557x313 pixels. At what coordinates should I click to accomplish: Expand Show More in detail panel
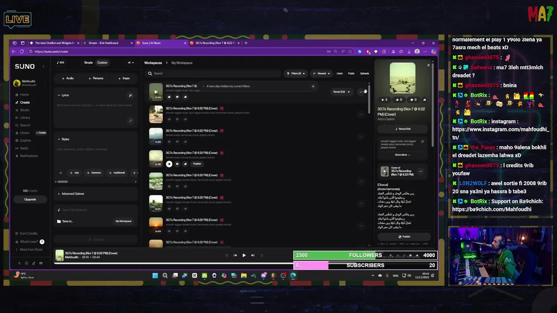pos(402,155)
